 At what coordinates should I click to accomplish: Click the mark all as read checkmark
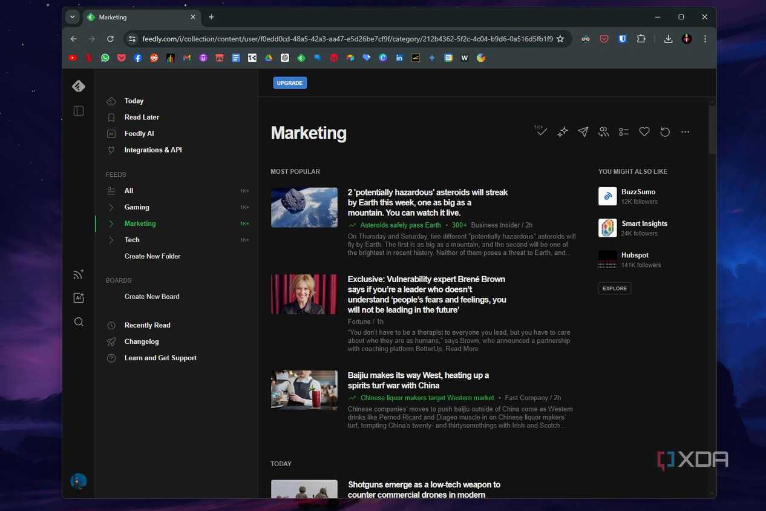tap(540, 131)
